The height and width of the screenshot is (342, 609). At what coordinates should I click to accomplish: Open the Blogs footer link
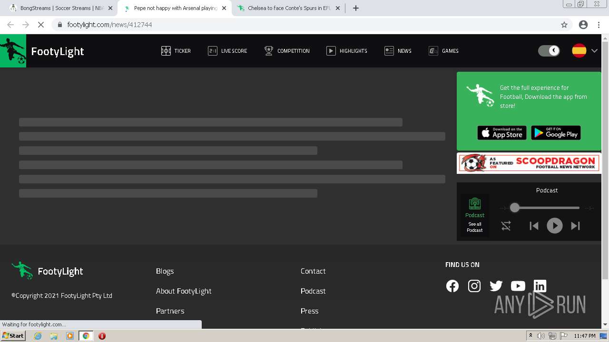[165, 271]
